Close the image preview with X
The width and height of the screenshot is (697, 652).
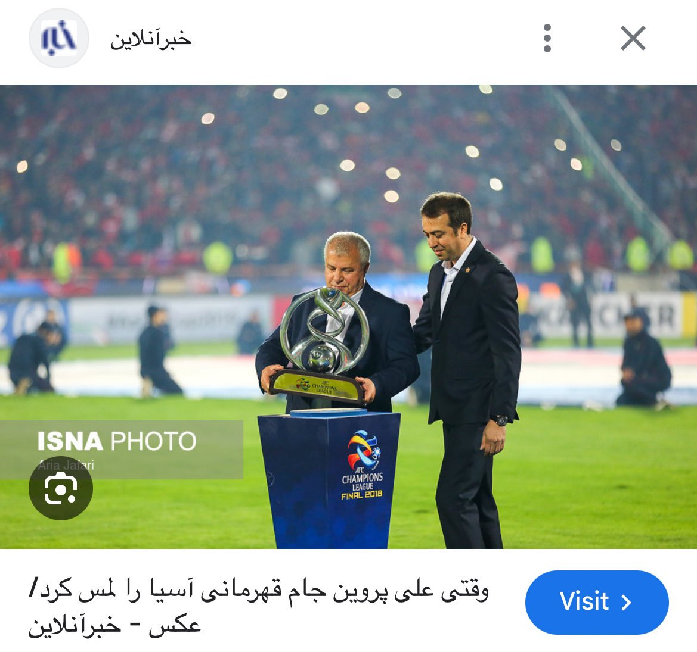[x=633, y=38]
